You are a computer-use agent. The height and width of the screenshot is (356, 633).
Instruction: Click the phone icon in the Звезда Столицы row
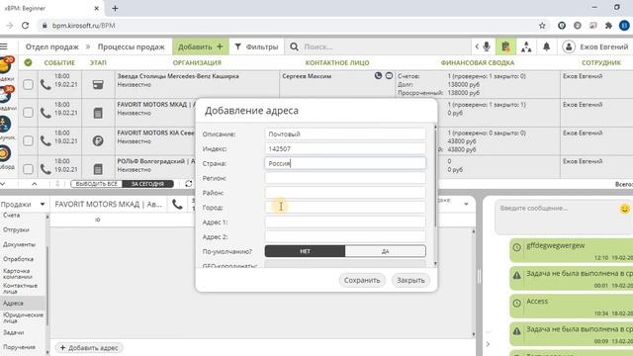(45, 84)
